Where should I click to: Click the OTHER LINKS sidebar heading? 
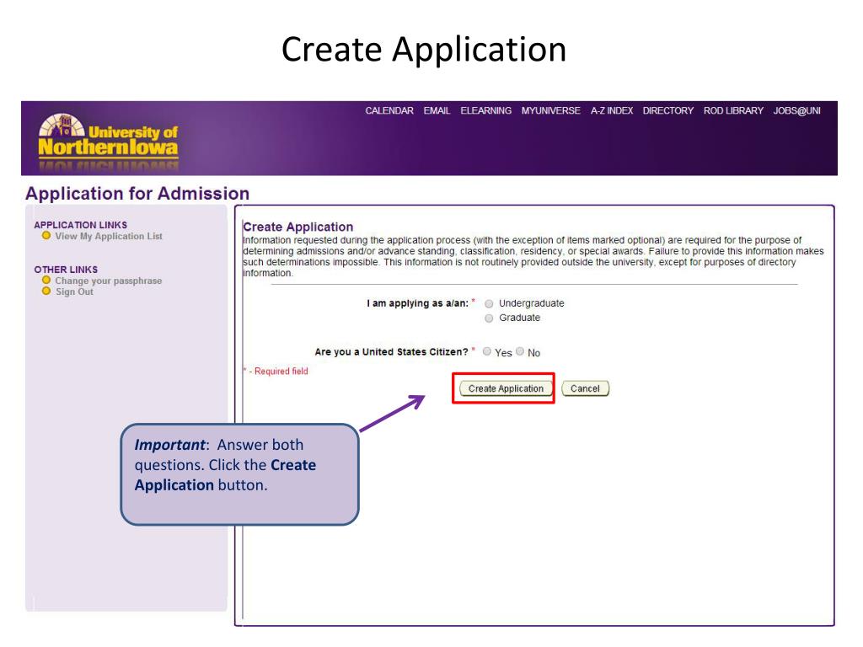click(66, 270)
